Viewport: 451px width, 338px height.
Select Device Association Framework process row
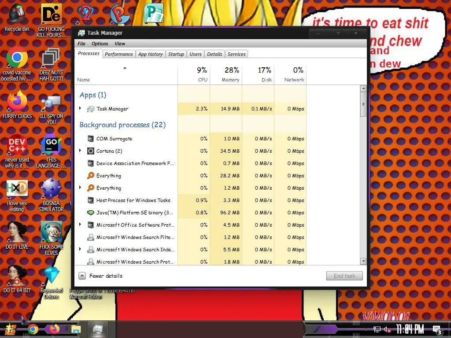190,163
